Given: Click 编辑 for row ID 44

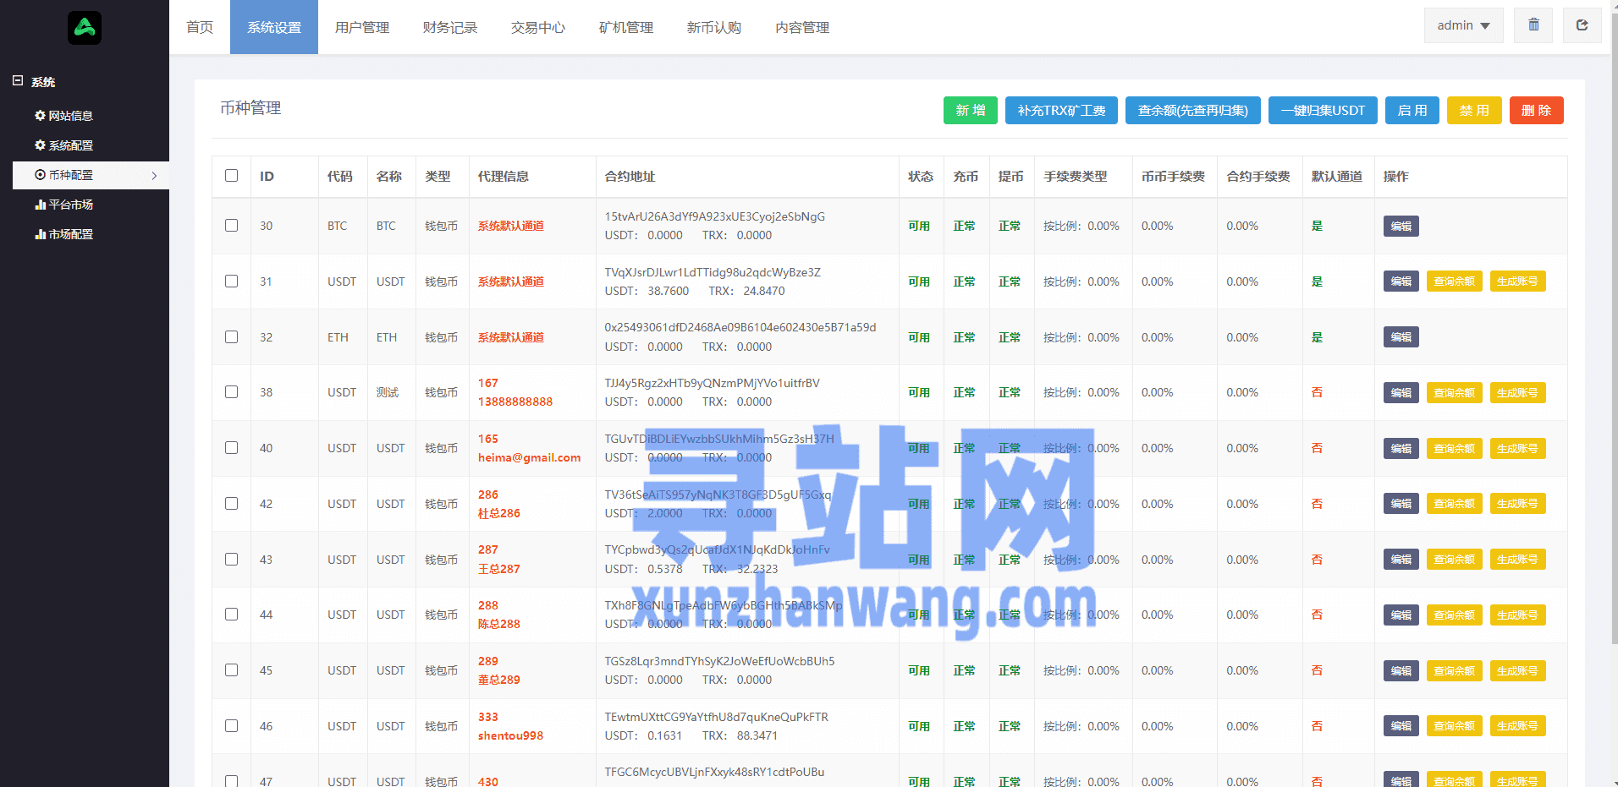Looking at the screenshot, I should (1401, 615).
